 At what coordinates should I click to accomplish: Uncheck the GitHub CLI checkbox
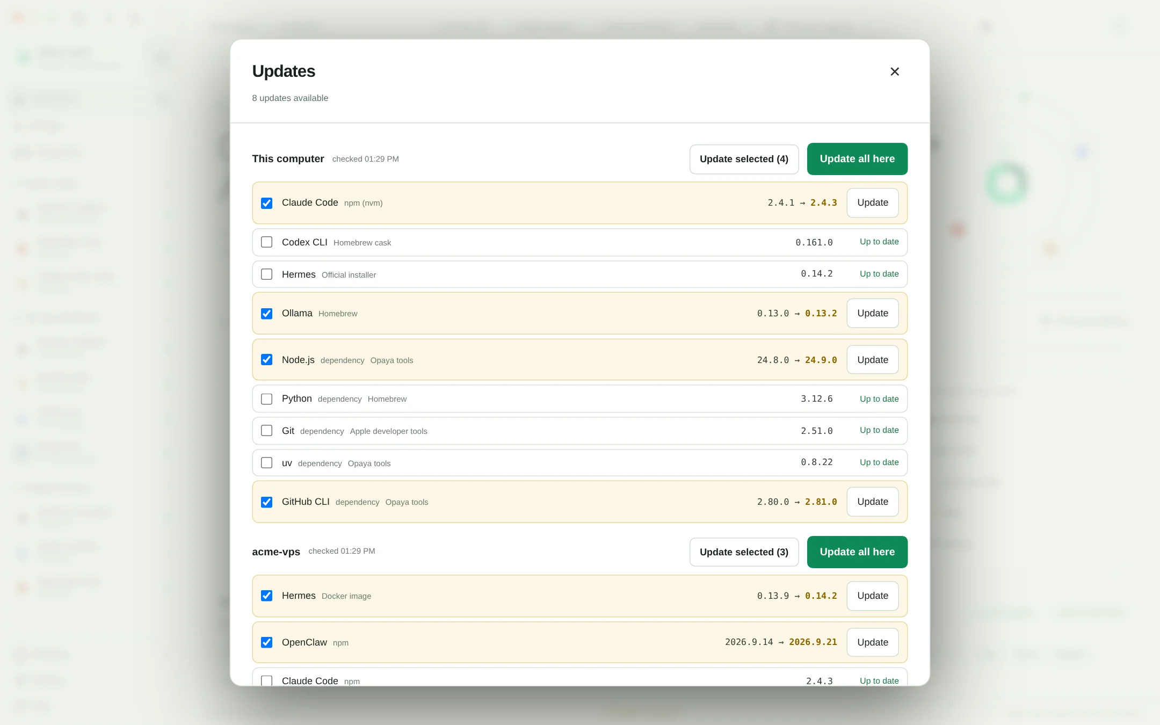pyautogui.click(x=266, y=502)
